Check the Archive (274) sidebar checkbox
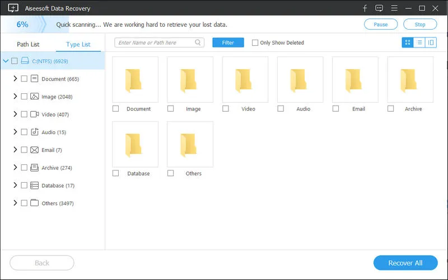The image size is (448, 280). 24,167
